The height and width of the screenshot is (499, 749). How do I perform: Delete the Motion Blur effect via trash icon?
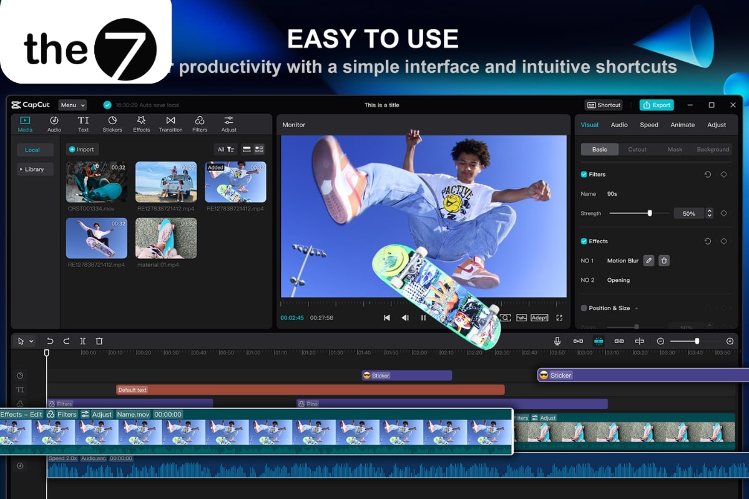click(x=664, y=261)
